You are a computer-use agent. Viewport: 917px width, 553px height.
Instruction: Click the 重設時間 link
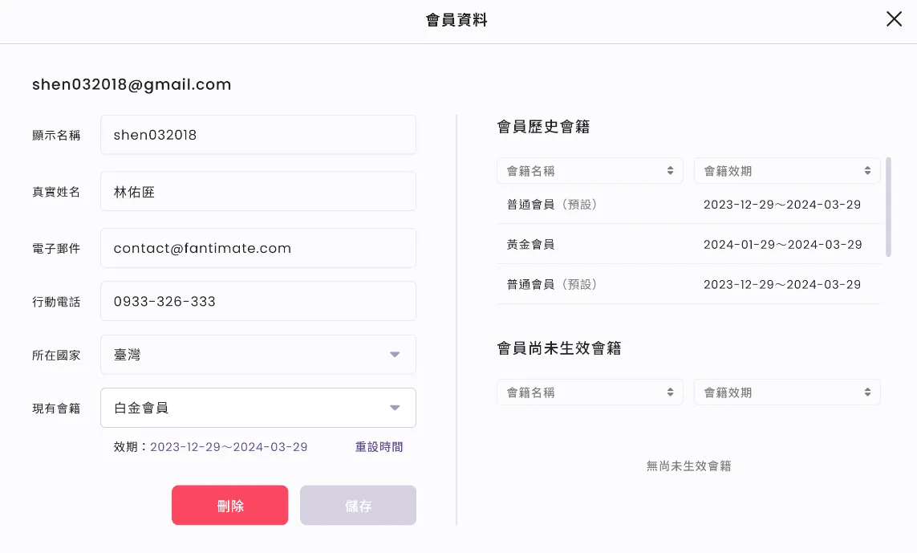379,447
